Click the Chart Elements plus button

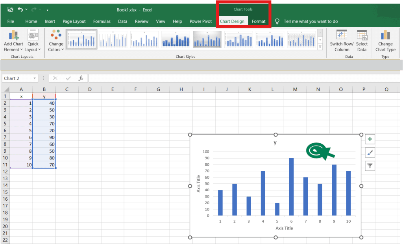(x=370, y=139)
